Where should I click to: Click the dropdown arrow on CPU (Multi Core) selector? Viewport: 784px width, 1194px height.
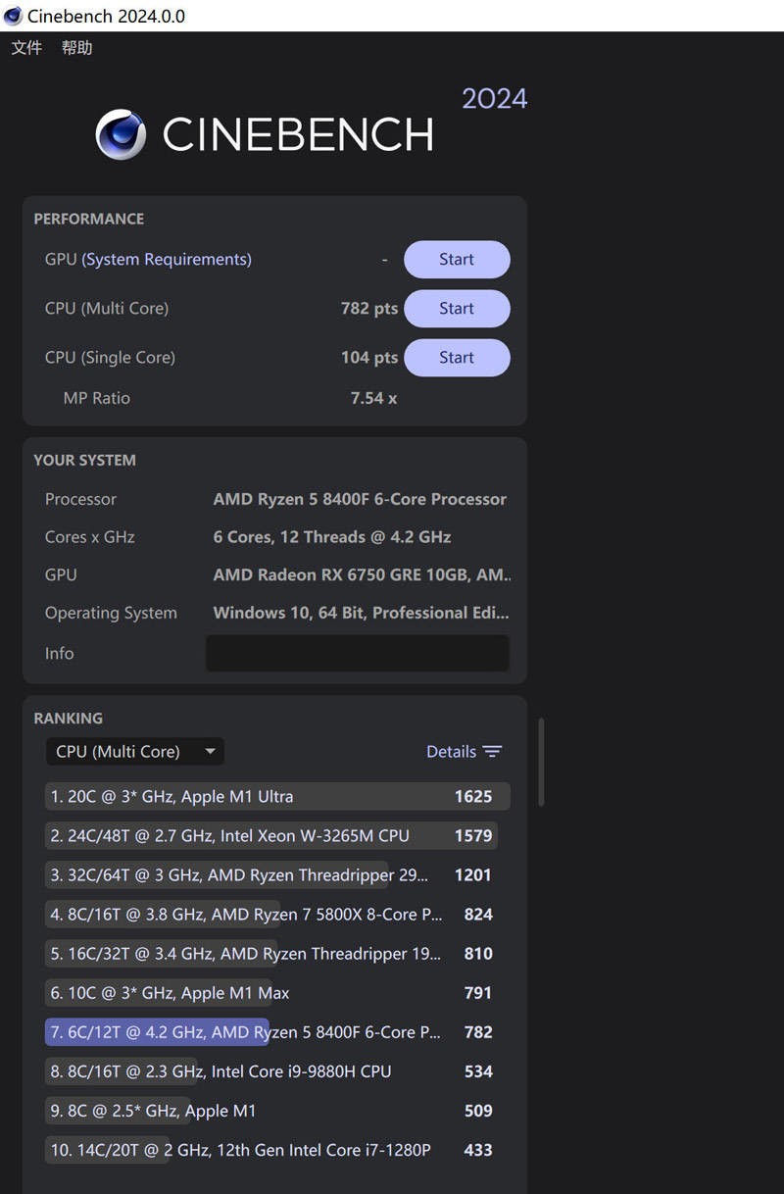click(x=210, y=751)
